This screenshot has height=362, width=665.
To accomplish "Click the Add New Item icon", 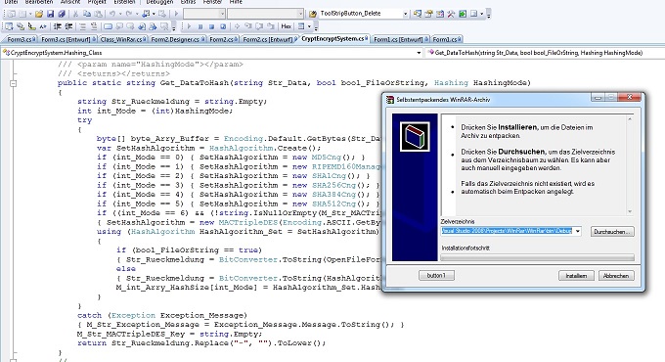I will tap(22, 14).
